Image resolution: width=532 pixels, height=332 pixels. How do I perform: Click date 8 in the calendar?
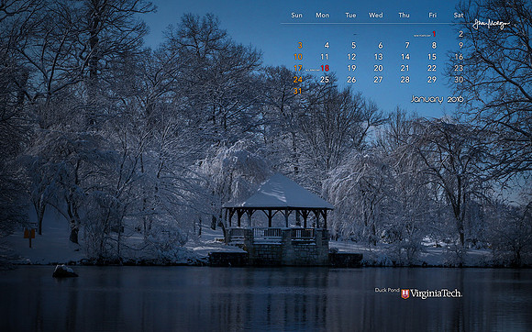point(434,45)
